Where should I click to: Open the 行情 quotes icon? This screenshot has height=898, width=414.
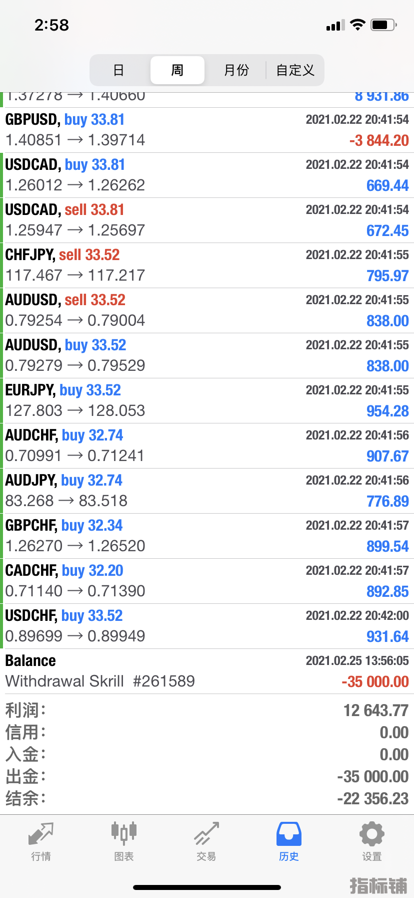tap(41, 835)
